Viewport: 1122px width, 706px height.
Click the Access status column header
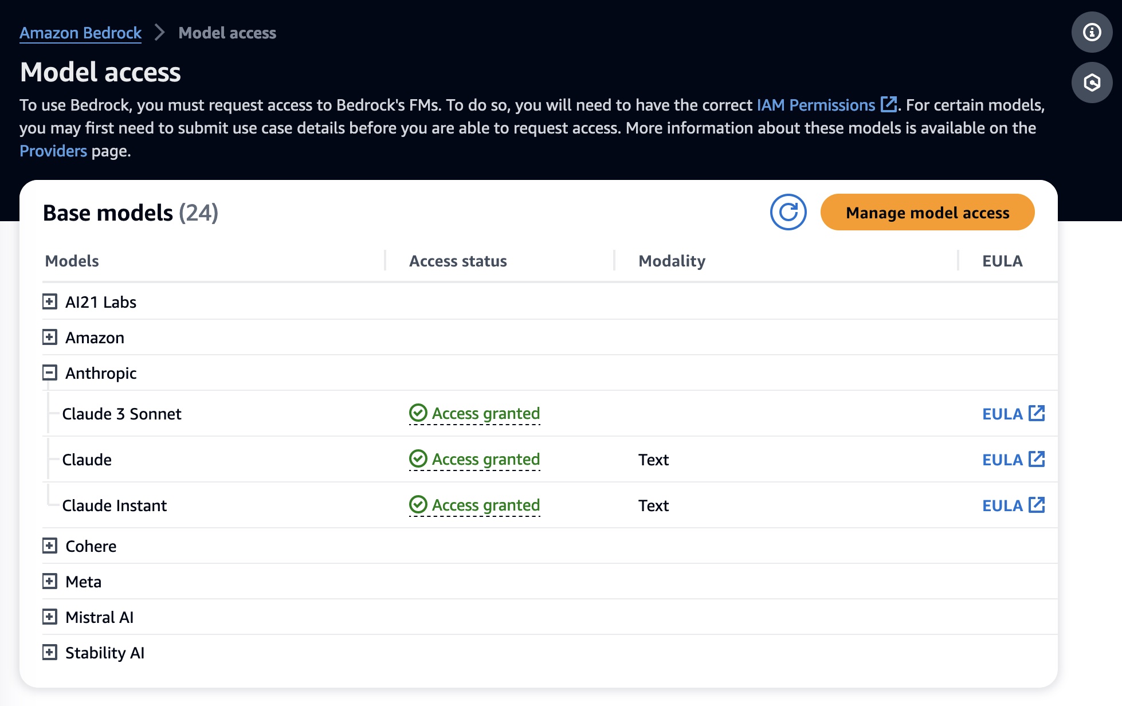click(x=458, y=261)
